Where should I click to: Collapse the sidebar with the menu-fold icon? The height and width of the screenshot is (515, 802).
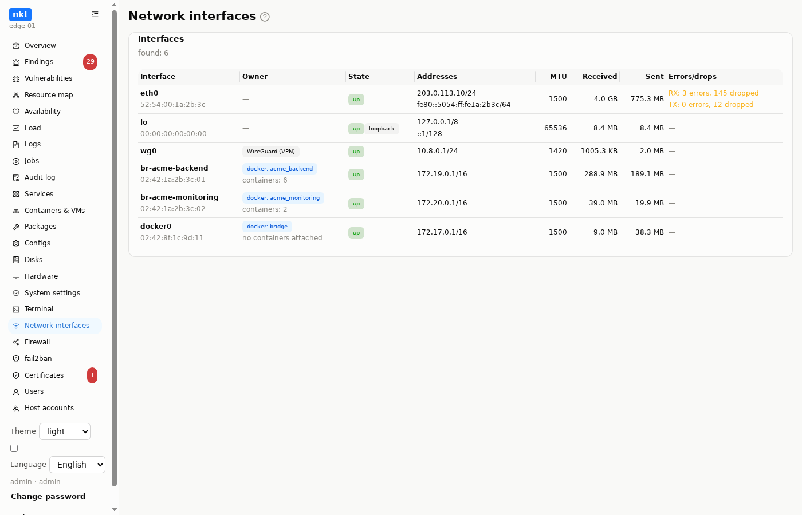pos(95,14)
